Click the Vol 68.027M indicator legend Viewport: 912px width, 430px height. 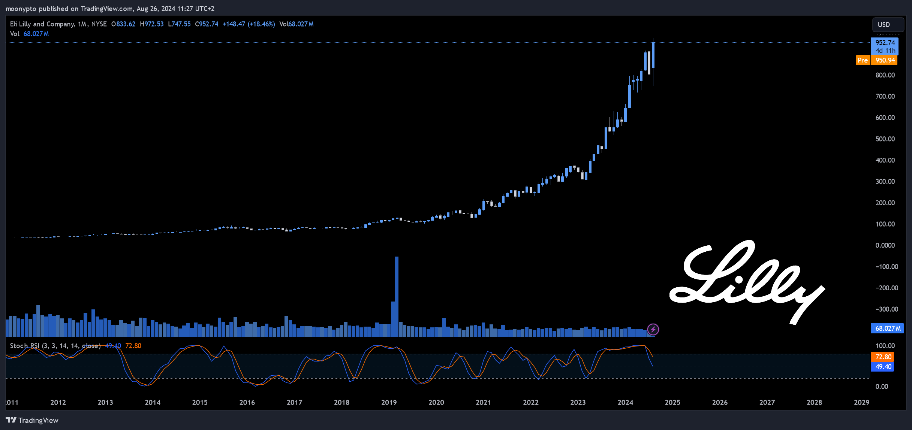point(29,34)
